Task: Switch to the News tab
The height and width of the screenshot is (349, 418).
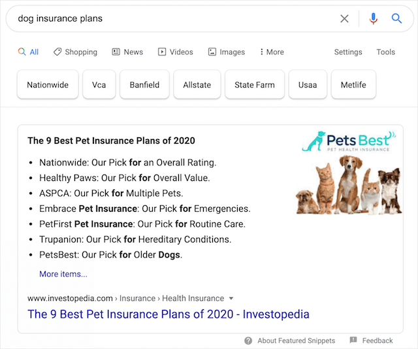Action: (x=127, y=52)
